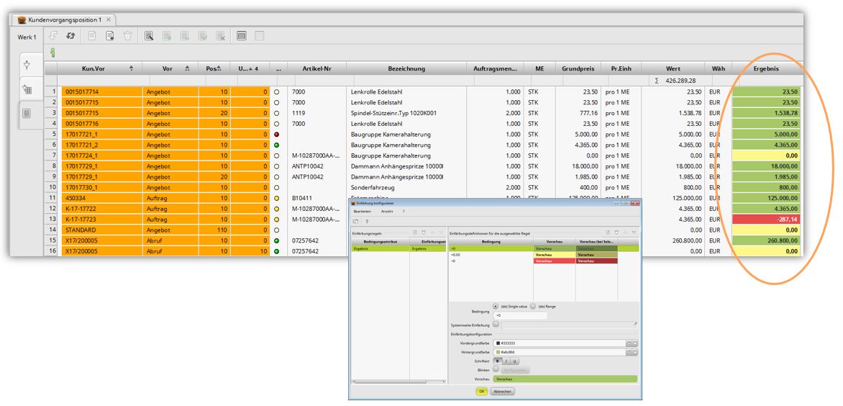The width and height of the screenshot is (843, 406).
Task: Sort by the U... 4 column header
Action: coord(250,68)
